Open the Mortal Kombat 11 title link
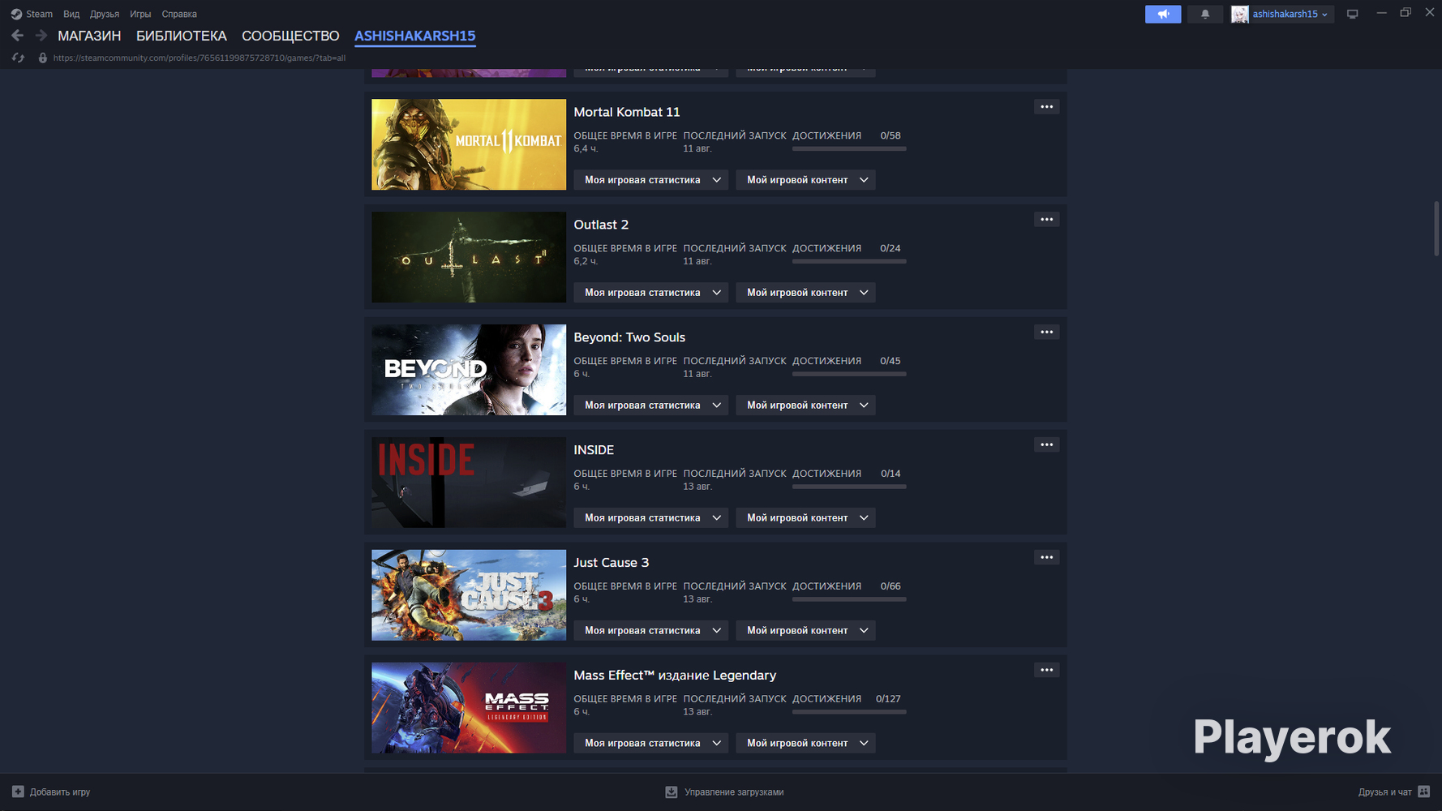Viewport: 1442px width, 811px height. (x=627, y=112)
